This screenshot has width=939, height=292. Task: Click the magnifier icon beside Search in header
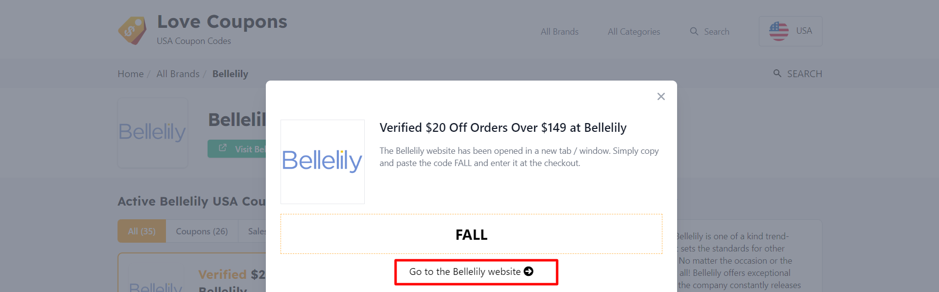(x=694, y=31)
